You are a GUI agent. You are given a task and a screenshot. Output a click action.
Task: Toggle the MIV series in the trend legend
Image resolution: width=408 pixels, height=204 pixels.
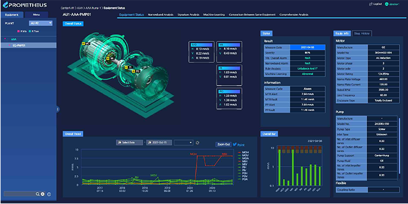click(243, 164)
